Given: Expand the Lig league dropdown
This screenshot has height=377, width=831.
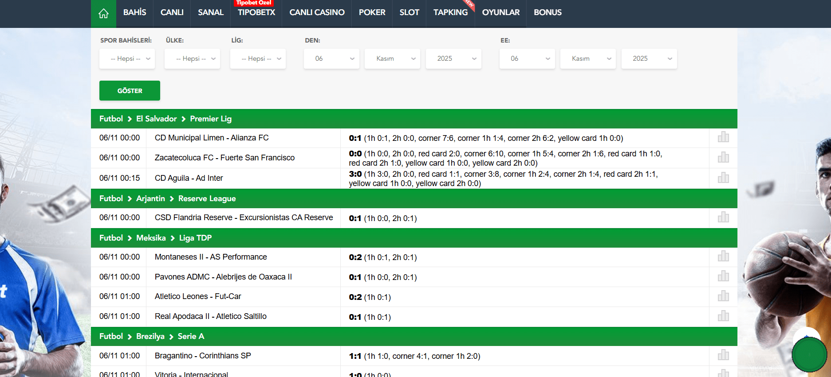Looking at the screenshot, I should tap(258, 58).
